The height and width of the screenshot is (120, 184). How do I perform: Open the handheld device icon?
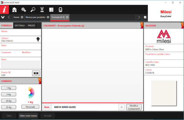60,9
